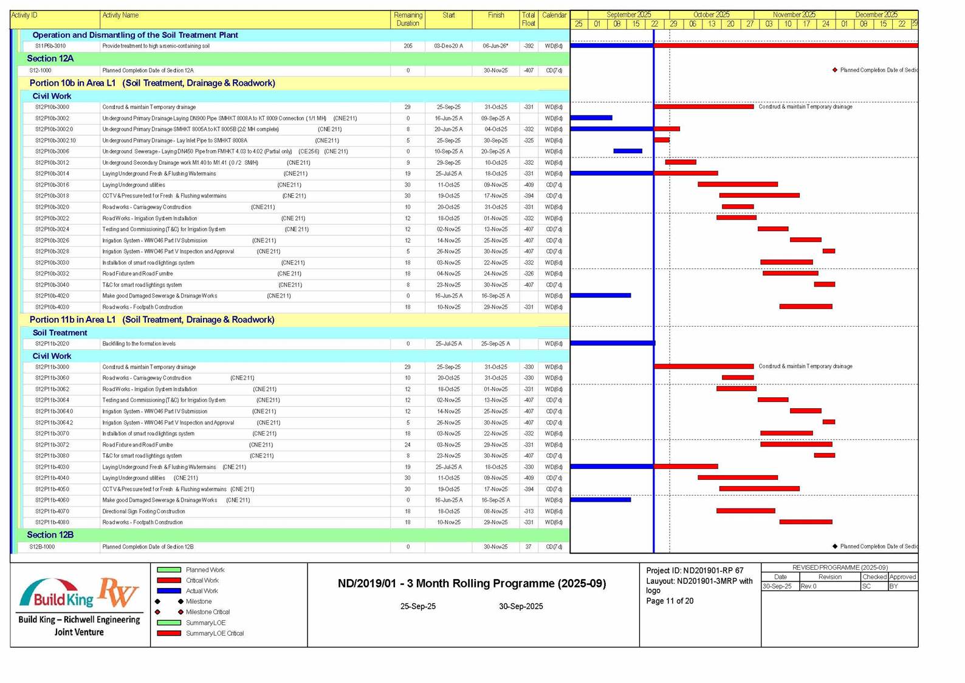965x683 pixels.
Task: Collapse the Soil Treatment group band
Action: click(x=60, y=333)
